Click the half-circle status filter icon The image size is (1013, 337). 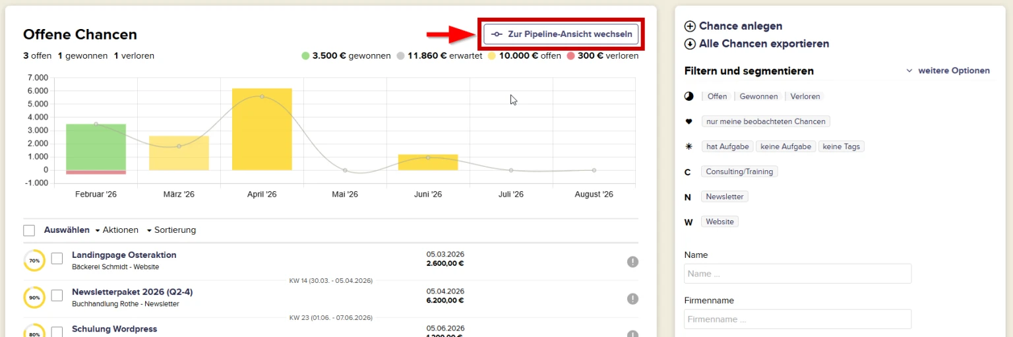[689, 96]
